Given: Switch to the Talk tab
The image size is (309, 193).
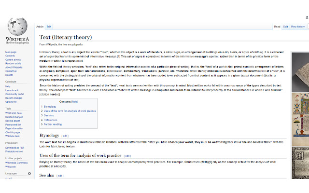Looking at the screenshot, I should [49, 27].
